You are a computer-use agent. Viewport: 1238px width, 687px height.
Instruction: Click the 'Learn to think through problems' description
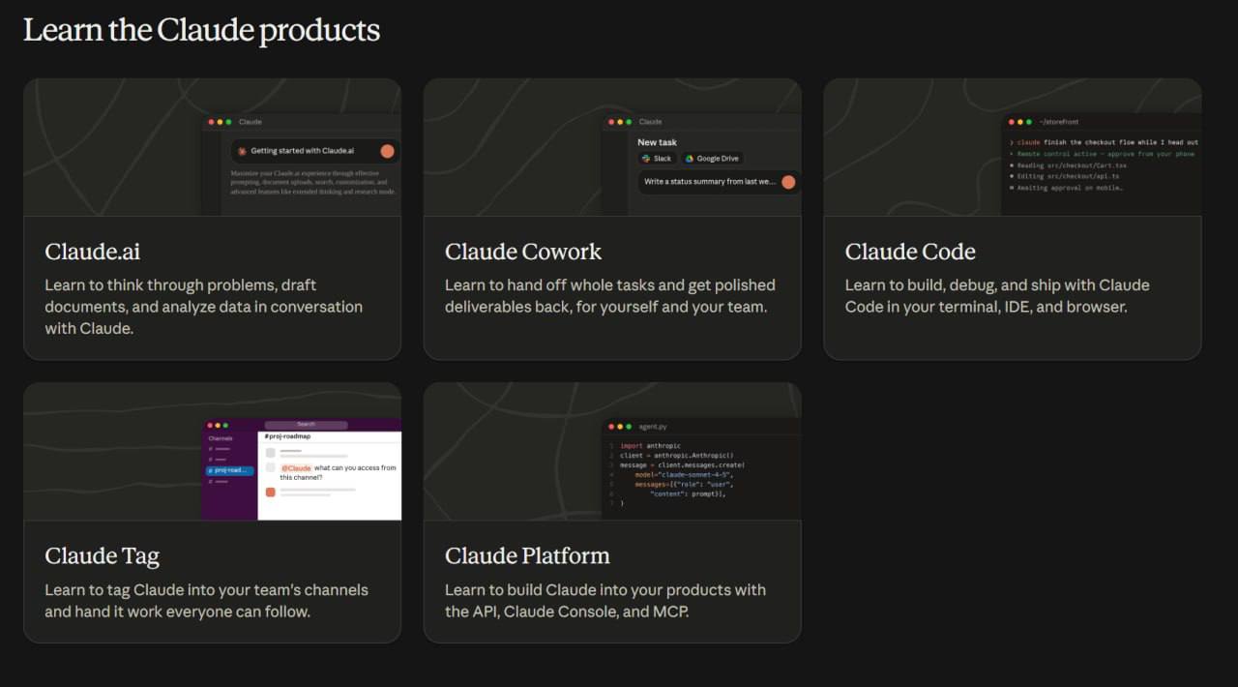[x=203, y=307]
